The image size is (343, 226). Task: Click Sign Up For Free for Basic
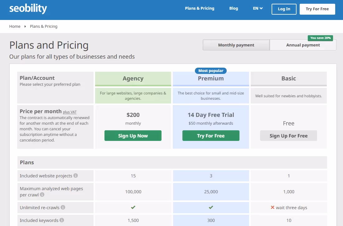[288, 136]
